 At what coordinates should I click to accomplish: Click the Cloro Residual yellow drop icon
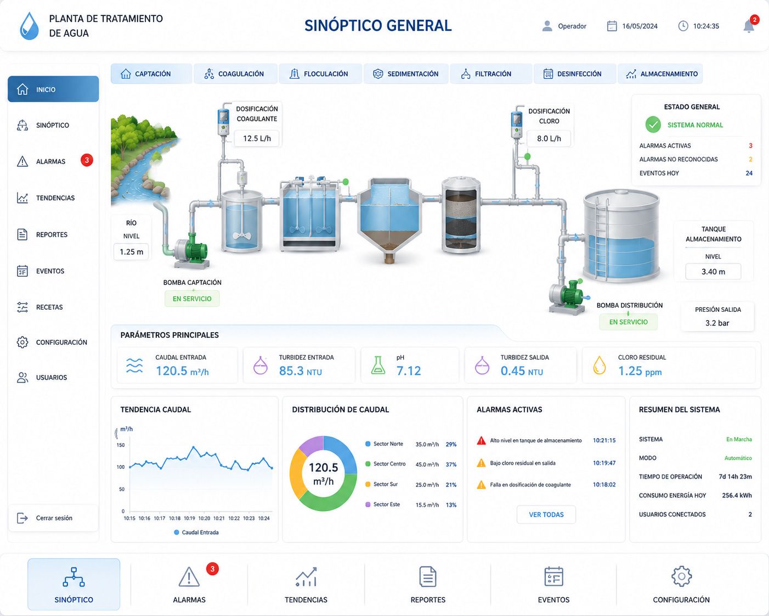600,365
